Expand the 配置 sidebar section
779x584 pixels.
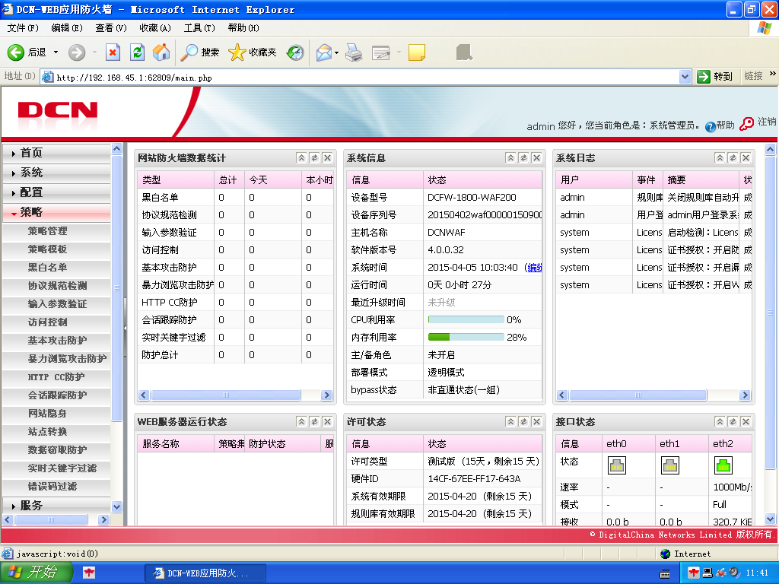click(x=56, y=192)
